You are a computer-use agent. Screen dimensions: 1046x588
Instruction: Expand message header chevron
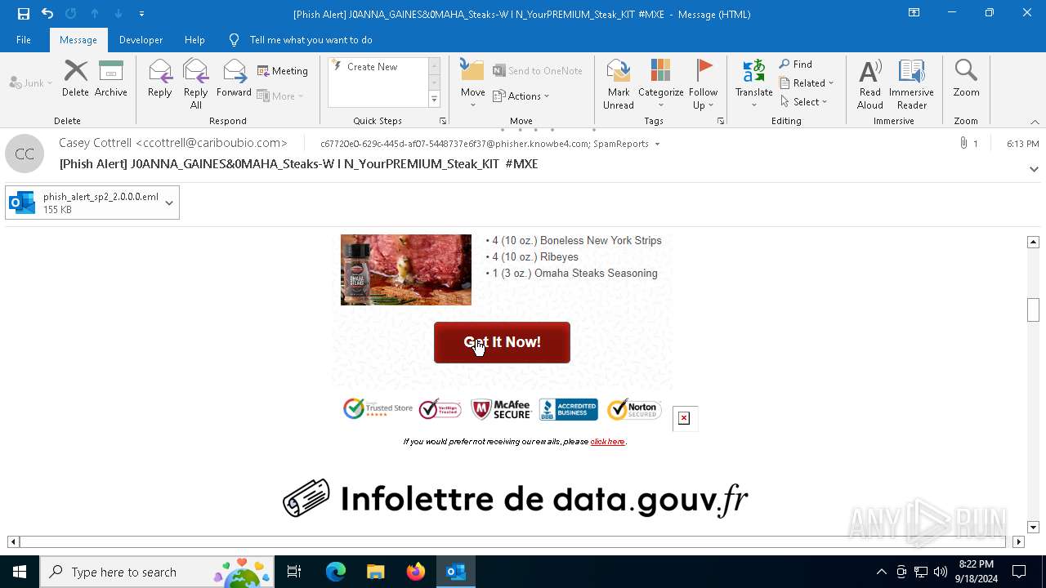tap(1034, 169)
